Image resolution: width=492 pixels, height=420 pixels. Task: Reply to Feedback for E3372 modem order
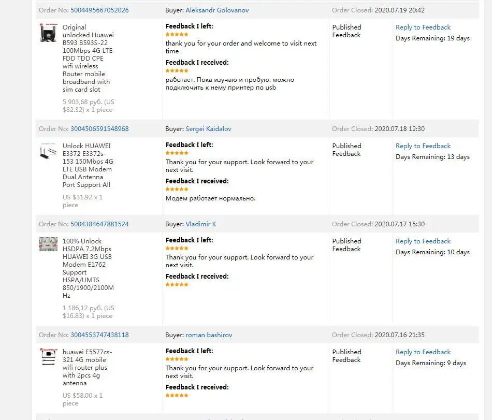point(423,146)
